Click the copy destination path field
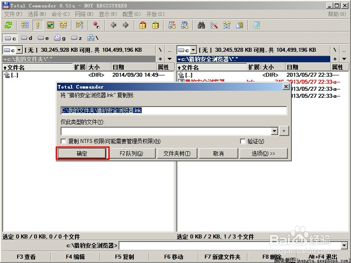This screenshot has height=263, width=351. pos(174,110)
